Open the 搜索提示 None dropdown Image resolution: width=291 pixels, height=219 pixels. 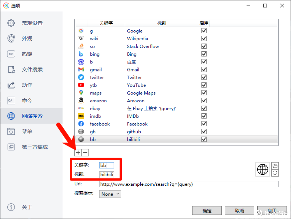(110, 194)
